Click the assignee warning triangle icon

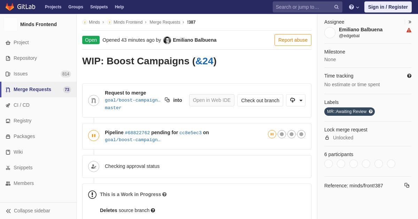409,30
